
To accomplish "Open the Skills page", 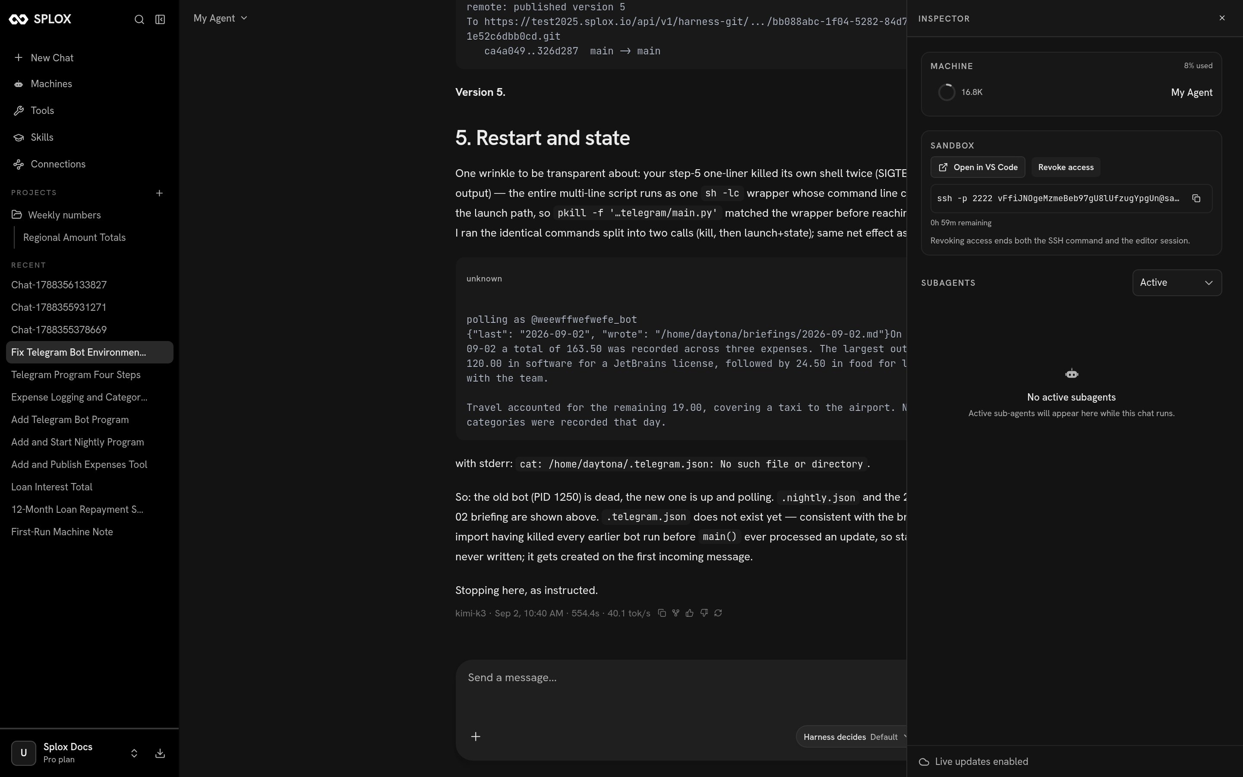I will [x=89, y=137].
